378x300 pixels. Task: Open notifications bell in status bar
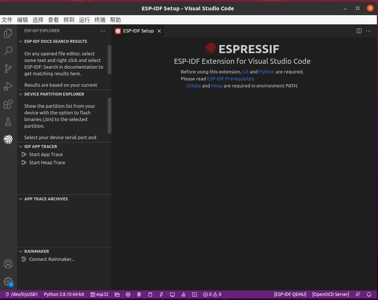[369, 294]
